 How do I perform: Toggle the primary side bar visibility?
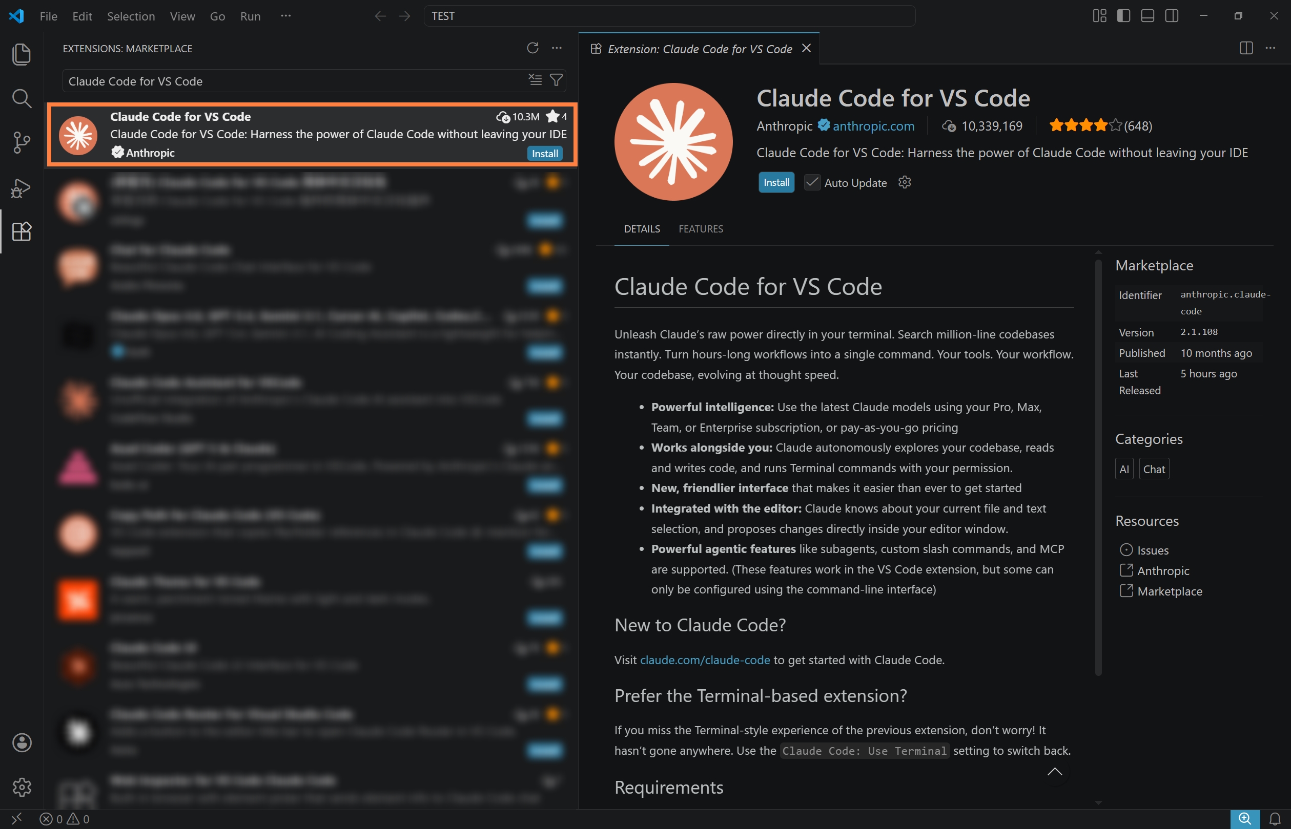pyautogui.click(x=1123, y=16)
